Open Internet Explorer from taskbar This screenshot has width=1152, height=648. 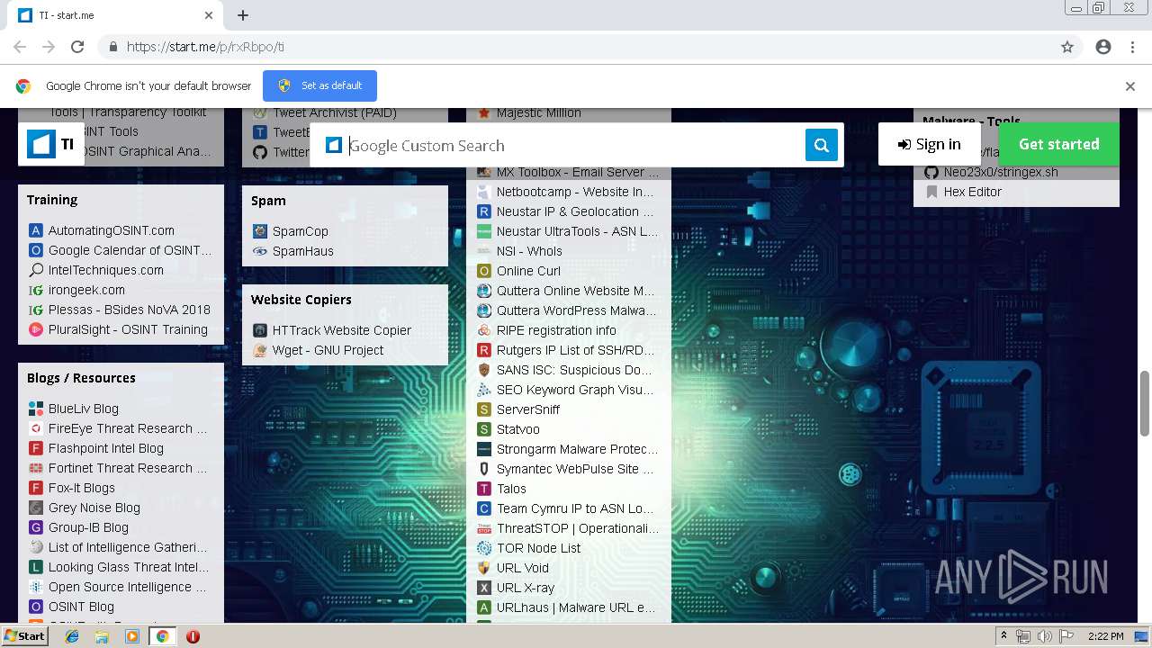[72, 636]
